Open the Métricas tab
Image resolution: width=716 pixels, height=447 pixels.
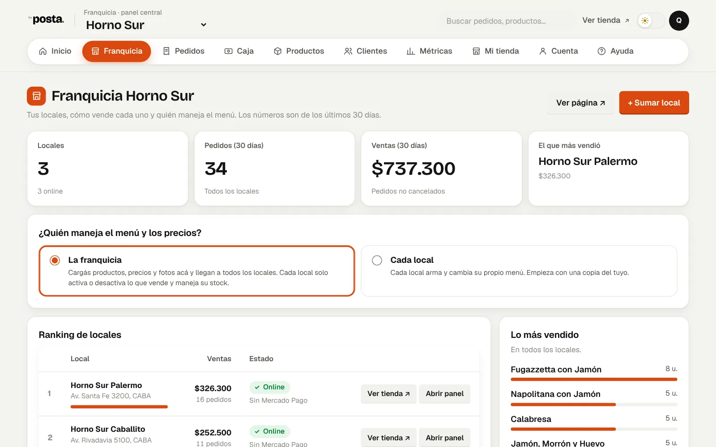pos(430,51)
